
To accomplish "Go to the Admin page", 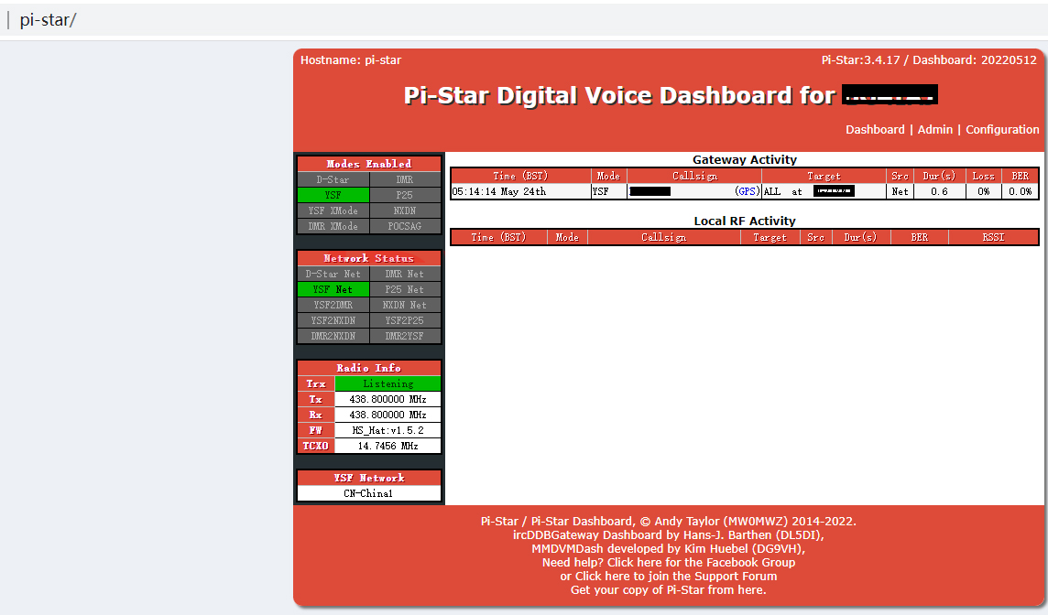I will [x=934, y=130].
